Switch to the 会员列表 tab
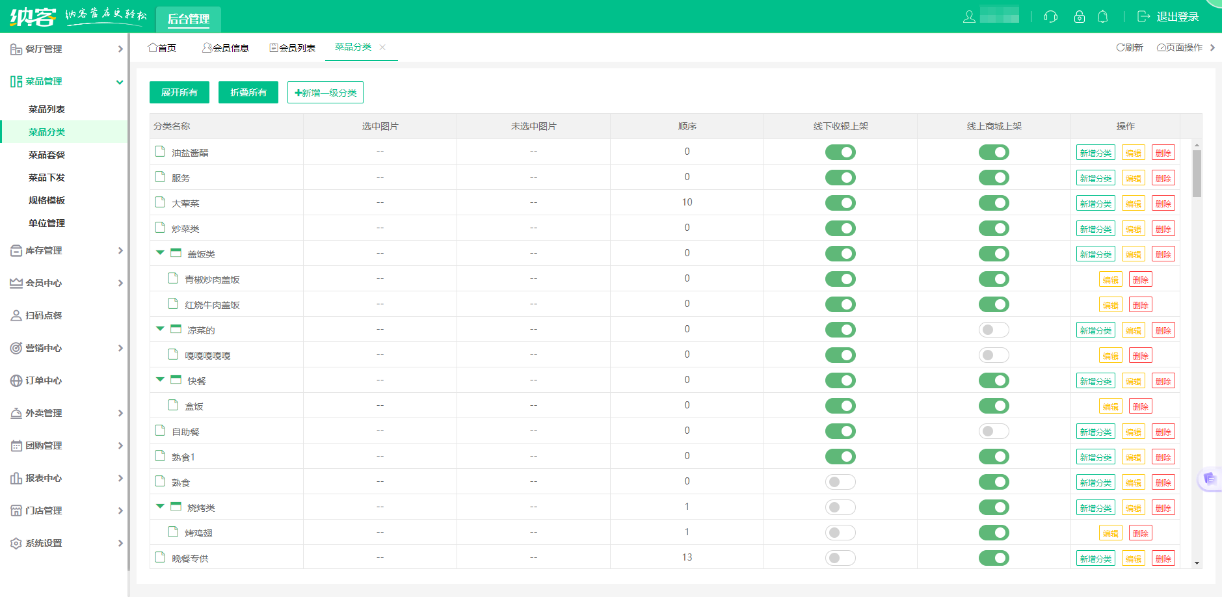The height and width of the screenshot is (597, 1222). tap(293, 47)
